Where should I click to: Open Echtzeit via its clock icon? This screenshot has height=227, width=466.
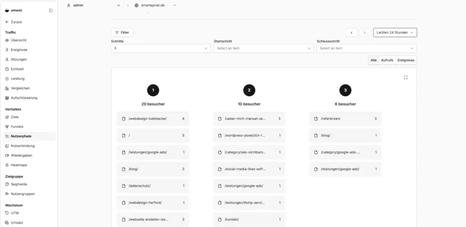pos(7,69)
